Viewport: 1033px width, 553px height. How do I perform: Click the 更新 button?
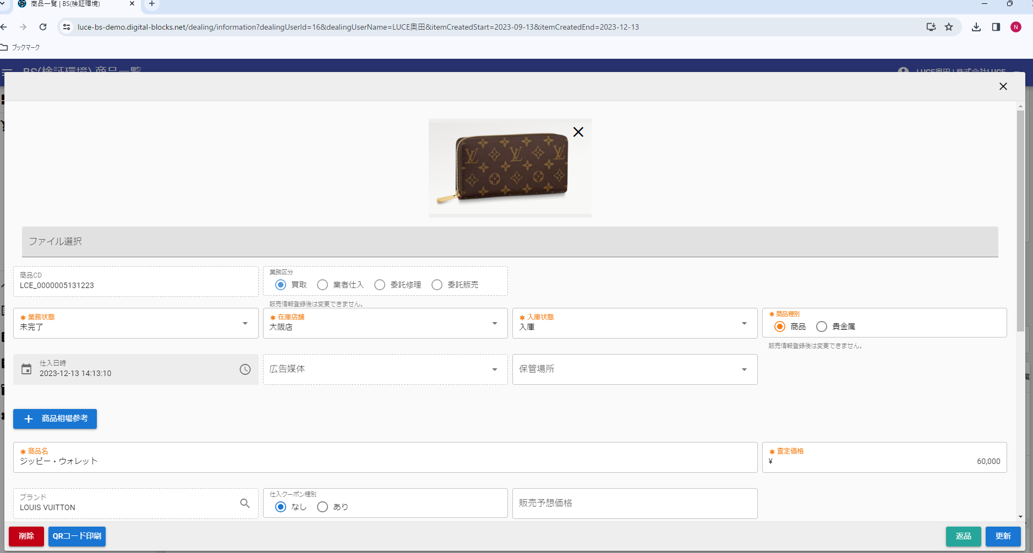(1003, 537)
